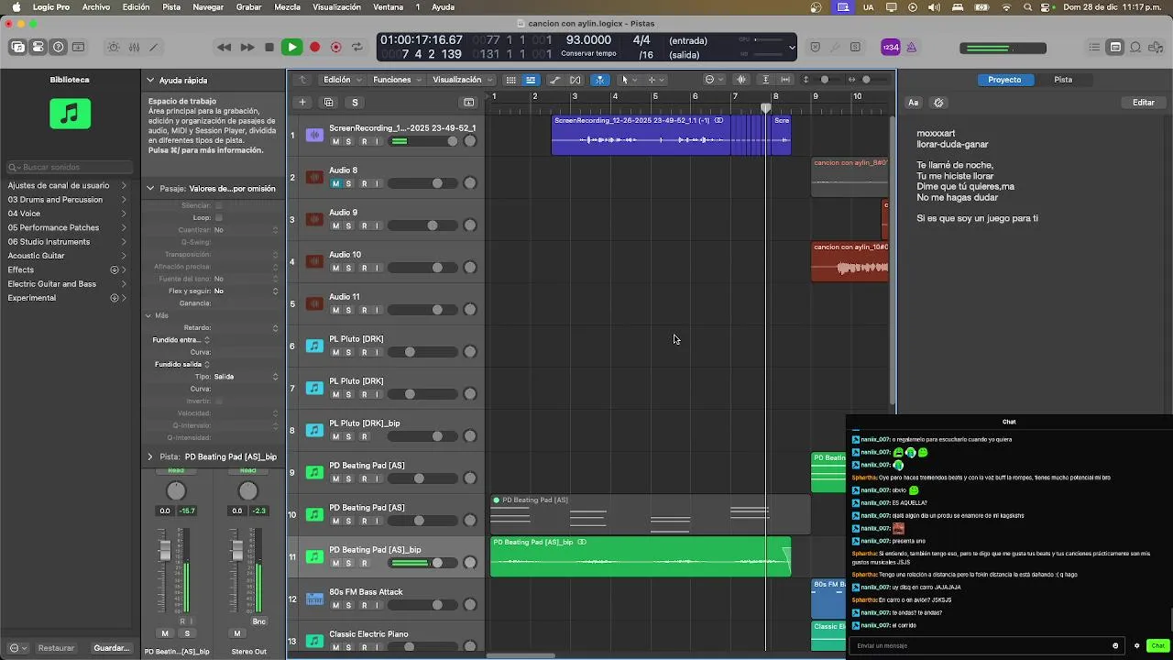Toggle the global Solo S button above tracks

click(x=355, y=102)
